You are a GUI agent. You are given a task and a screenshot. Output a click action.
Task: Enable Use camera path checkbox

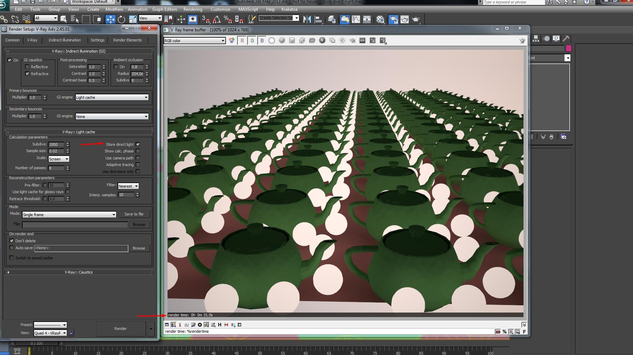(x=138, y=158)
